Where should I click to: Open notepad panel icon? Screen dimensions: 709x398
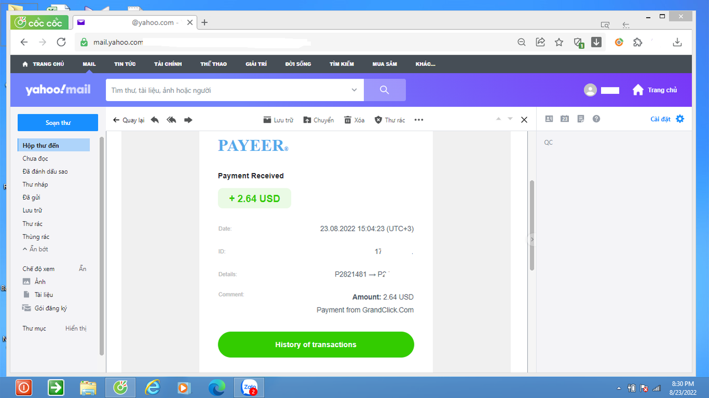pos(580,119)
